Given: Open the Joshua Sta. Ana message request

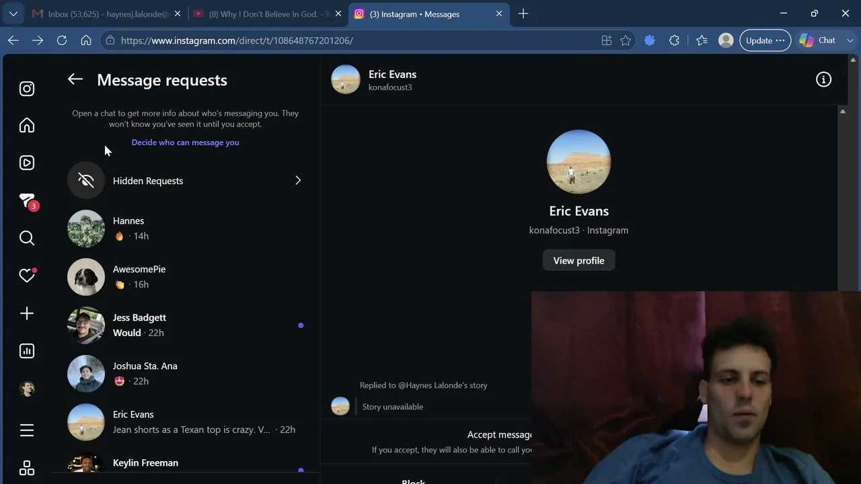Looking at the screenshot, I should [x=186, y=374].
